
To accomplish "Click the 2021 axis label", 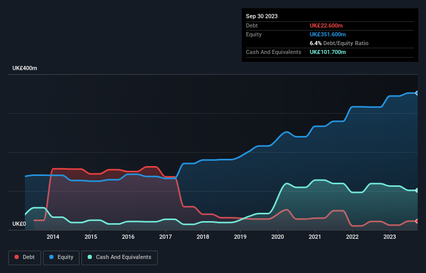I will click(x=315, y=237).
